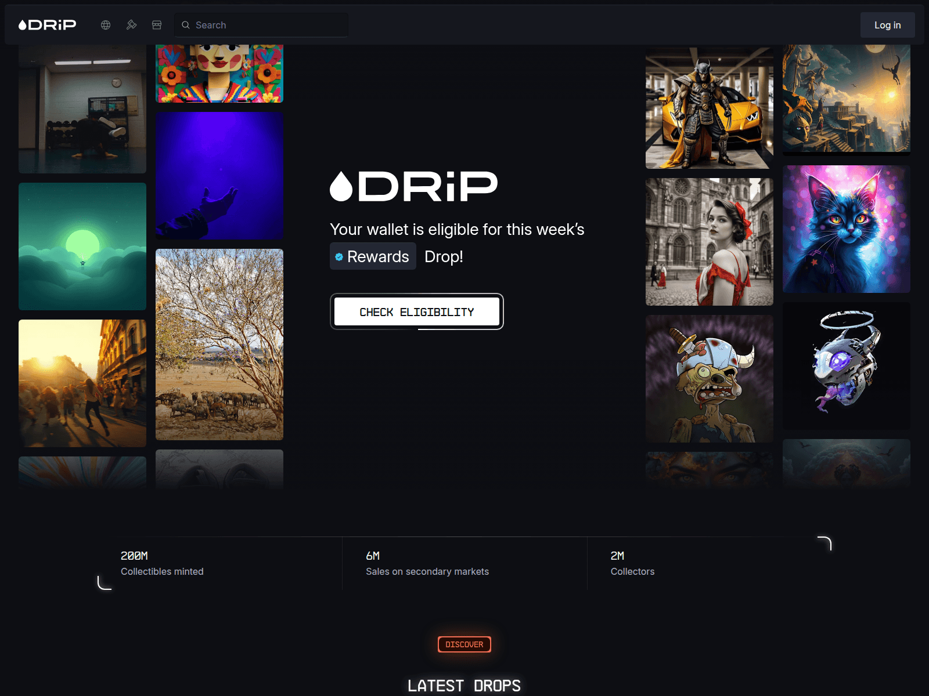Viewport: 929px width, 696px height.
Task: Click the Rewards badge
Action: coord(373,256)
